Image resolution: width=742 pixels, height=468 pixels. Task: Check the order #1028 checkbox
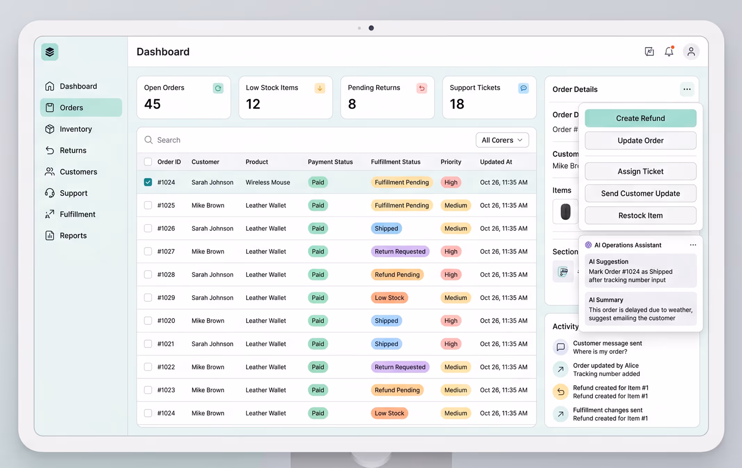point(148,274)
